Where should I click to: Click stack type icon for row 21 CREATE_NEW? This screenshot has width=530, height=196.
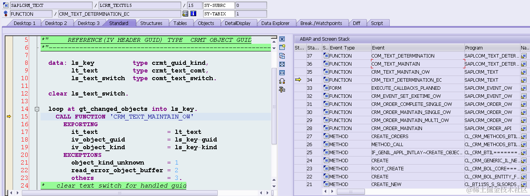pyautogui.click(x=326, y=184)
